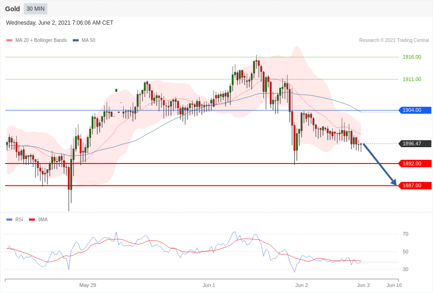Toggle the MA 50 legend entry
This screenshot has width=433, height=293.
pos(88,41)
